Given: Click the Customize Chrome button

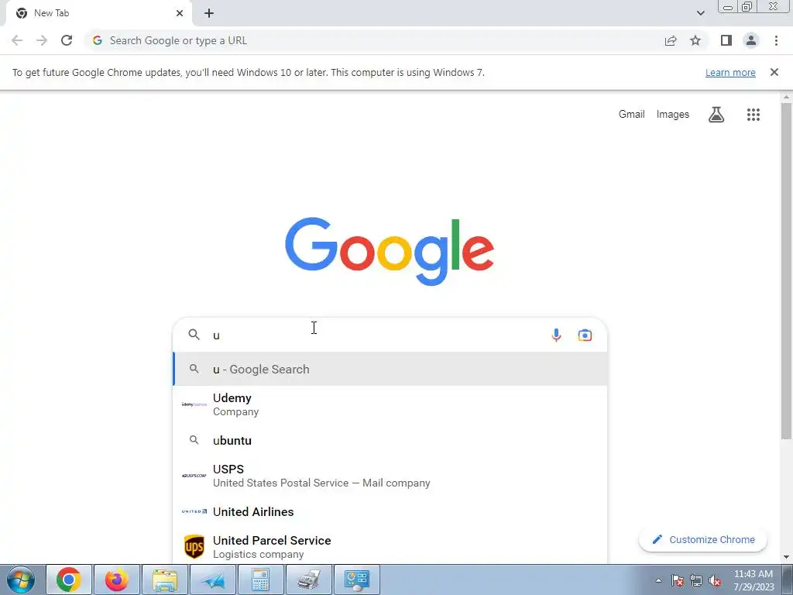Looking at the screenshot, I should click(703, 539).
